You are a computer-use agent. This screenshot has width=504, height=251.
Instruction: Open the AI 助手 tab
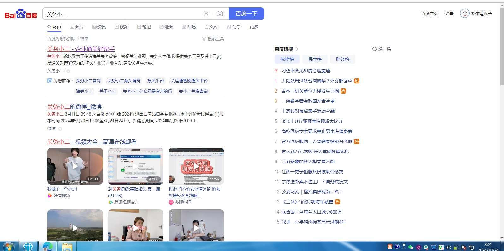234,27
